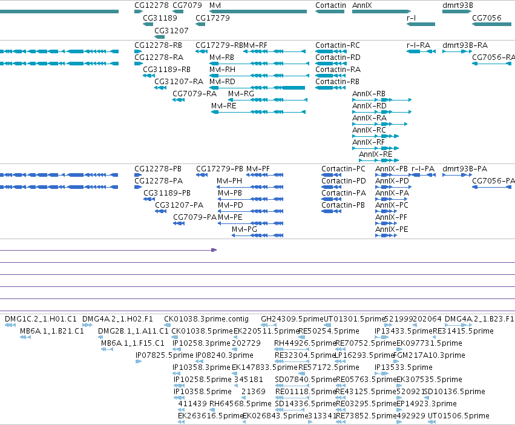515x425 pixels.
Task: Click the CG12278-RB transcript label
Action: [x=158, y=45]
